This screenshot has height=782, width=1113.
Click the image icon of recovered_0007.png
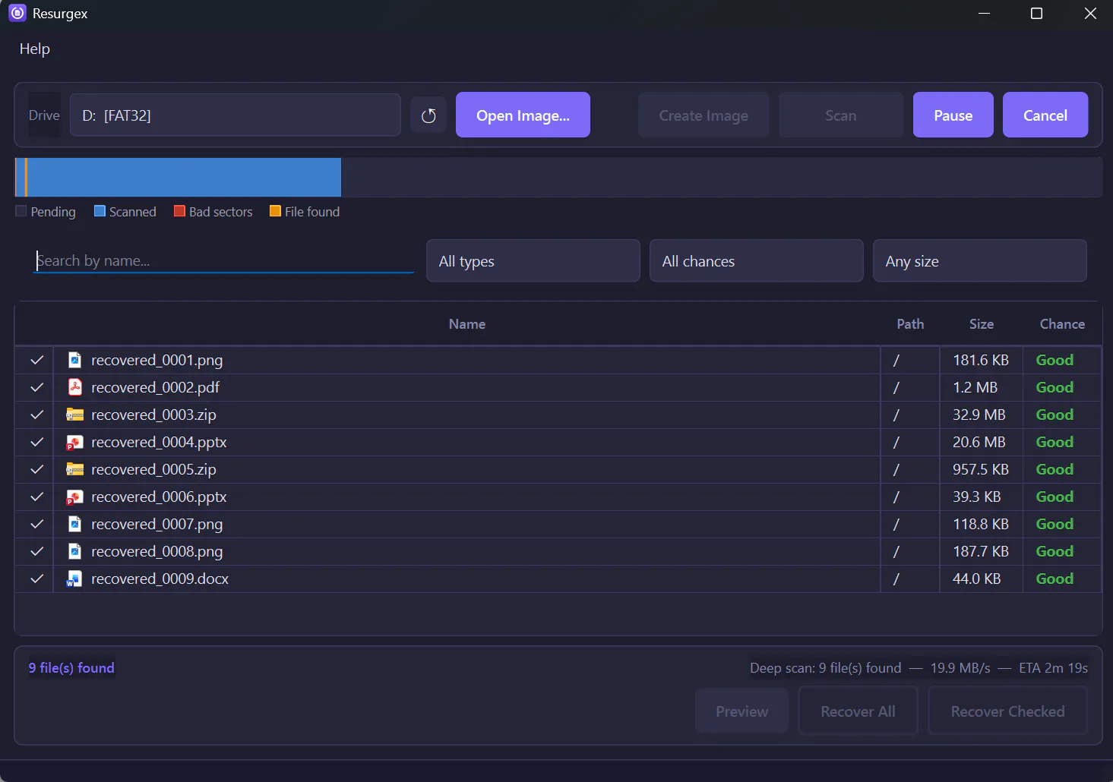[x=74, y=524]
